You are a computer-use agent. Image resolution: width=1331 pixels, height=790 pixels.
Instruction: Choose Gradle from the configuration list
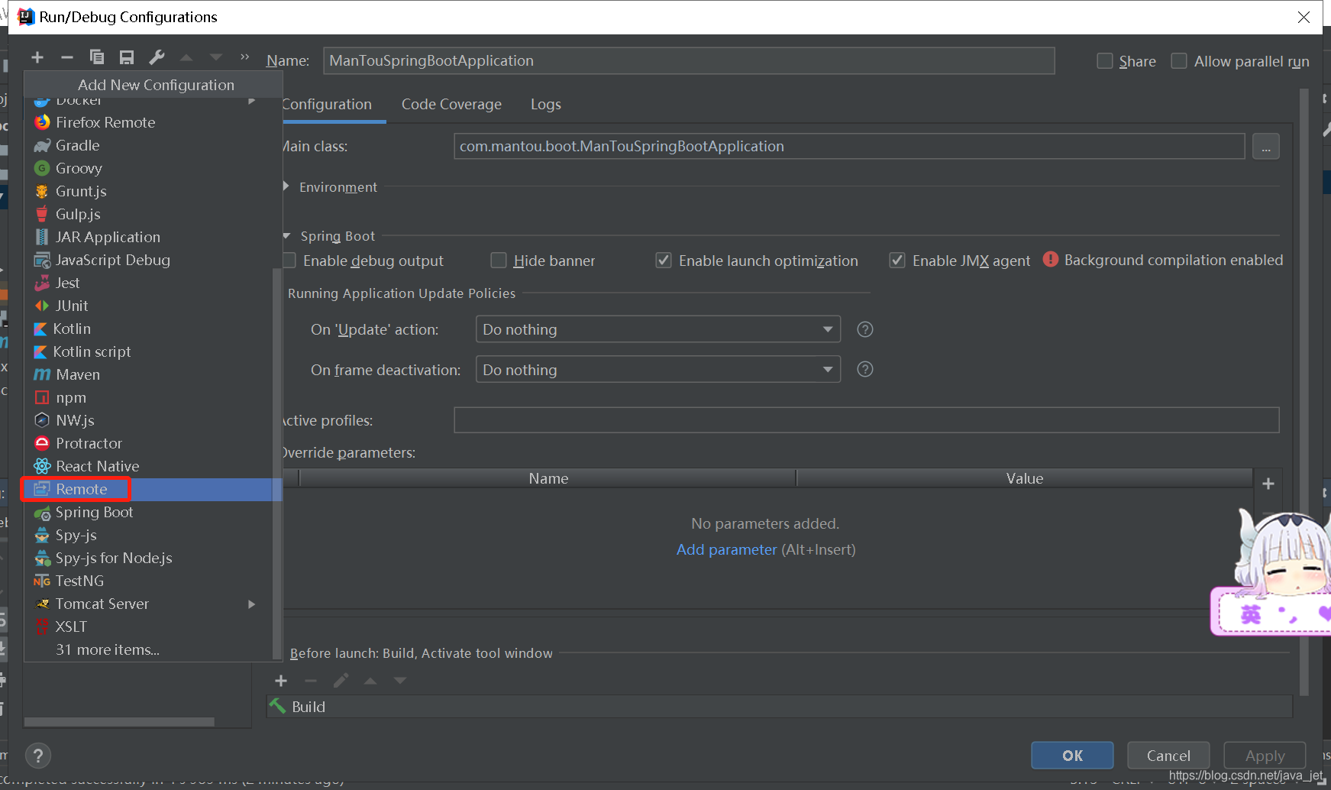pyautogui.click(x=153, y=145)
